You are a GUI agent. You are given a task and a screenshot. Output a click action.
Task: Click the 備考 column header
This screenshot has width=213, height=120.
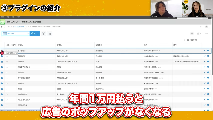175,45
